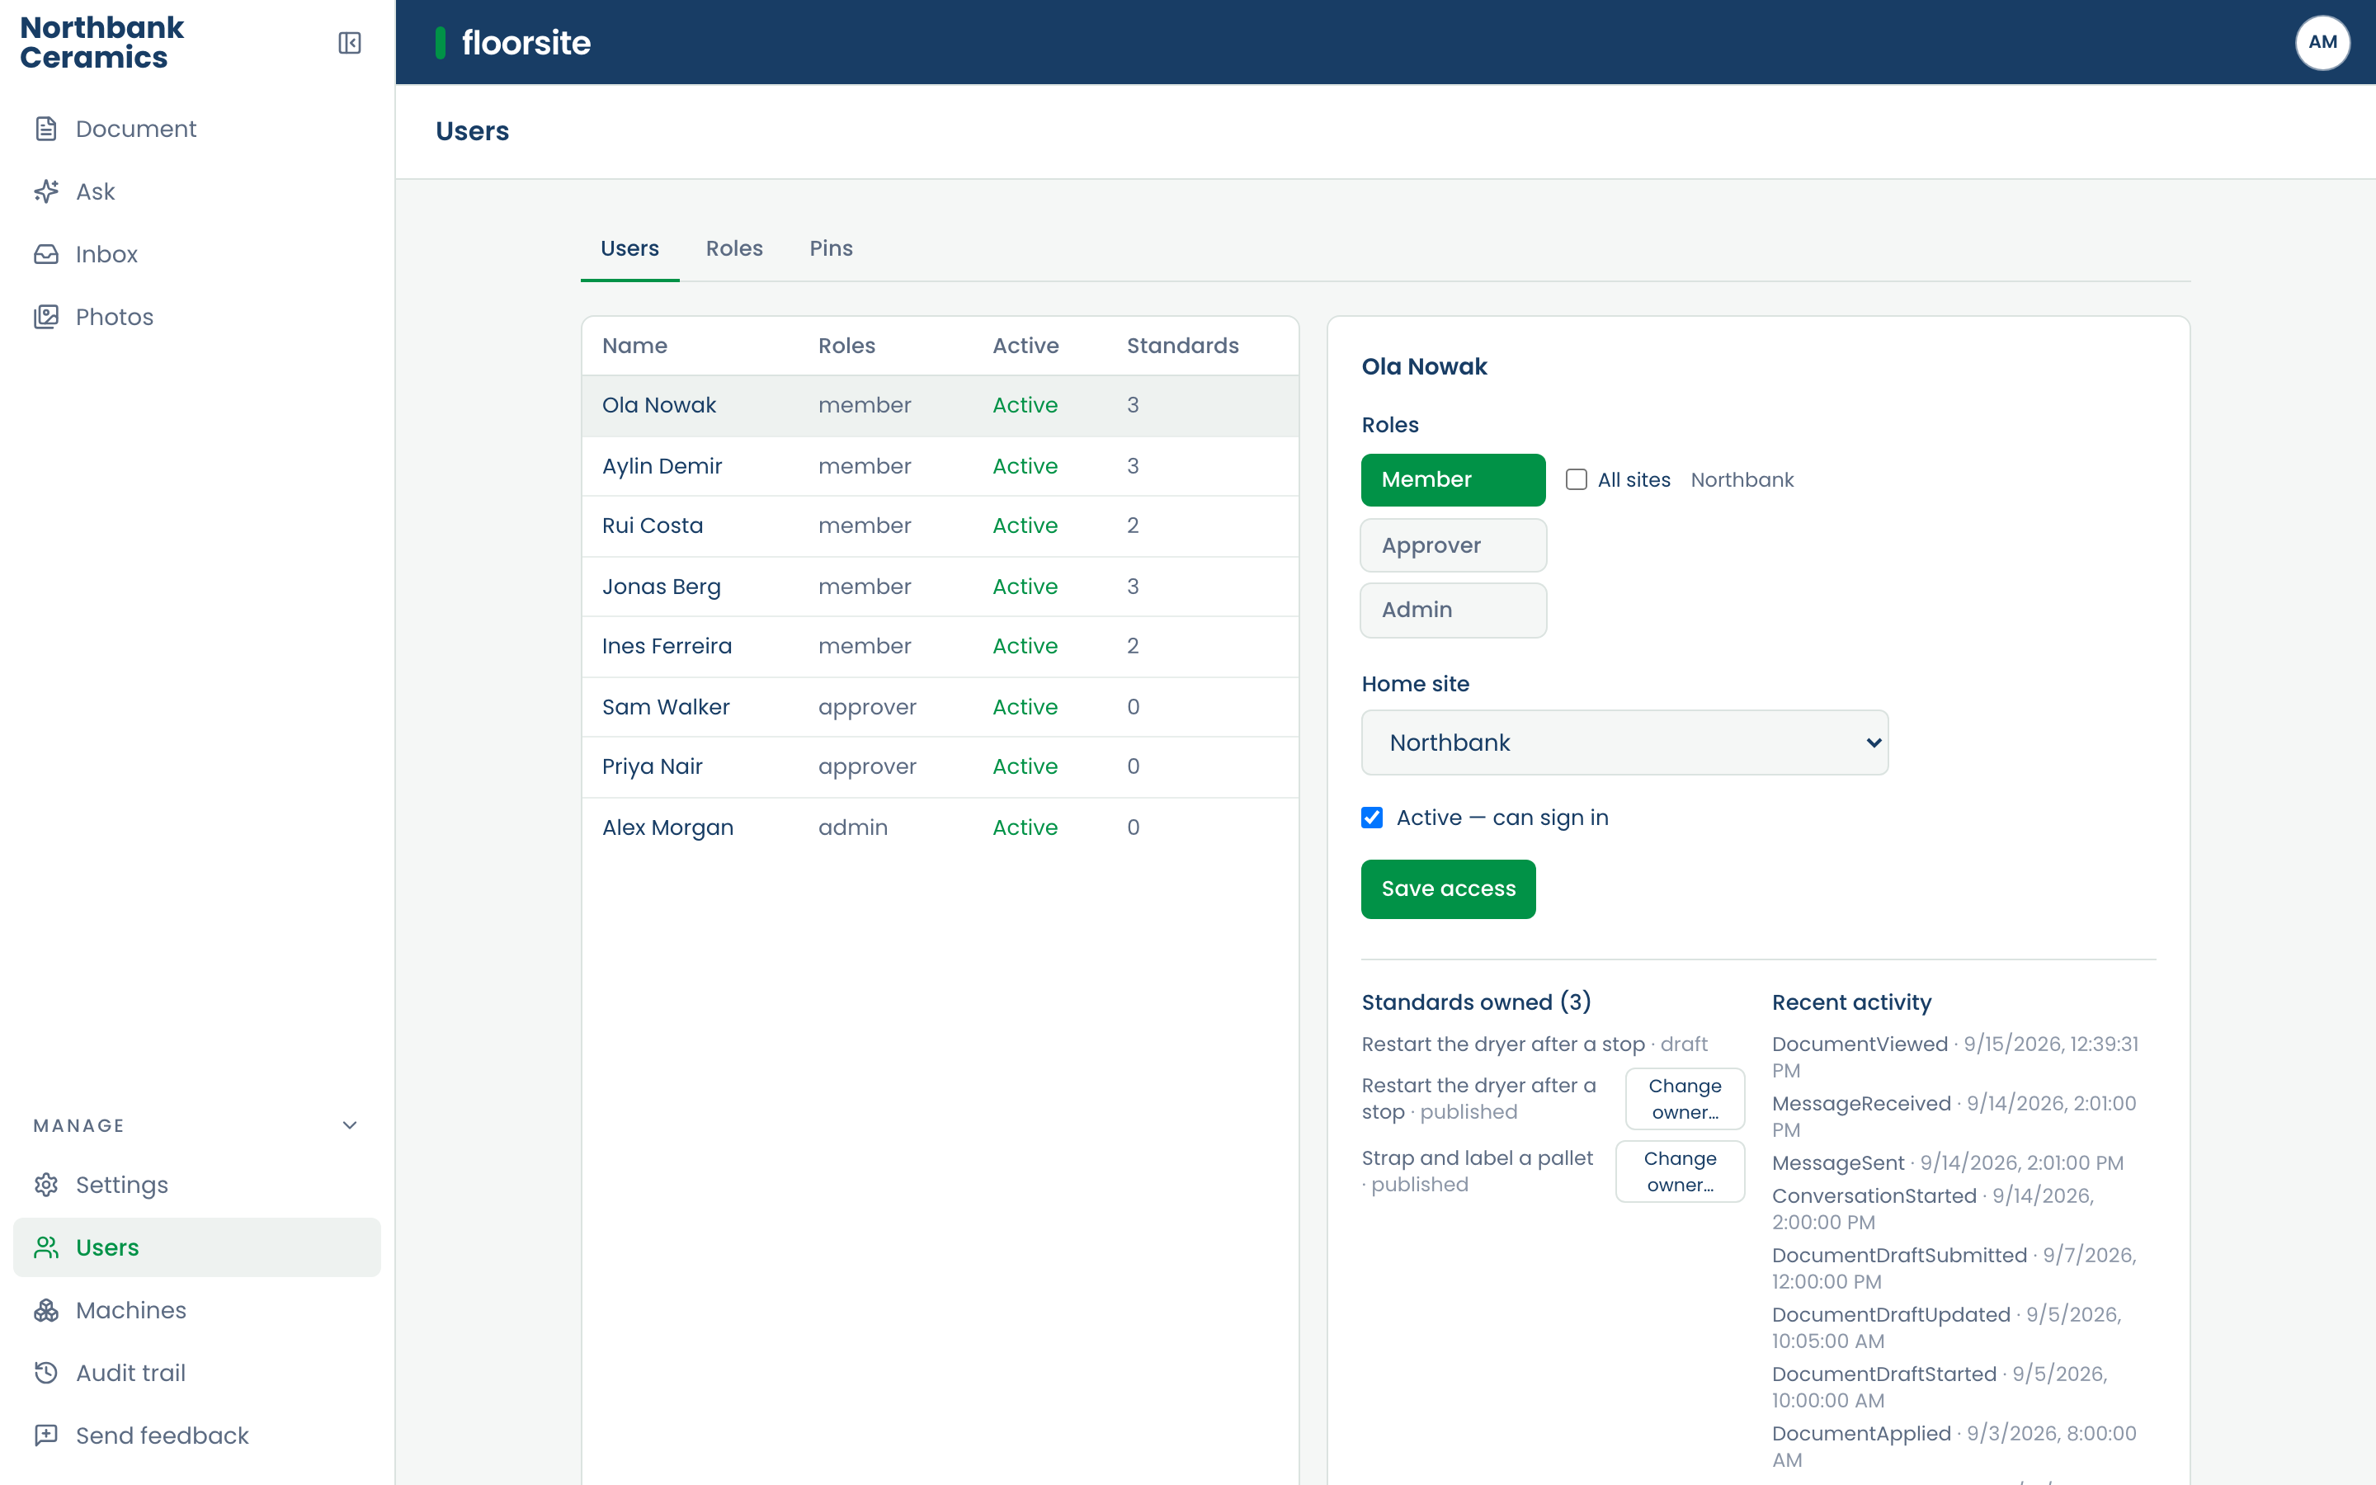Click the DocumentDraftSubmitted activity entry
2376x1485 pixels.
click(x=1954, y=1268)
